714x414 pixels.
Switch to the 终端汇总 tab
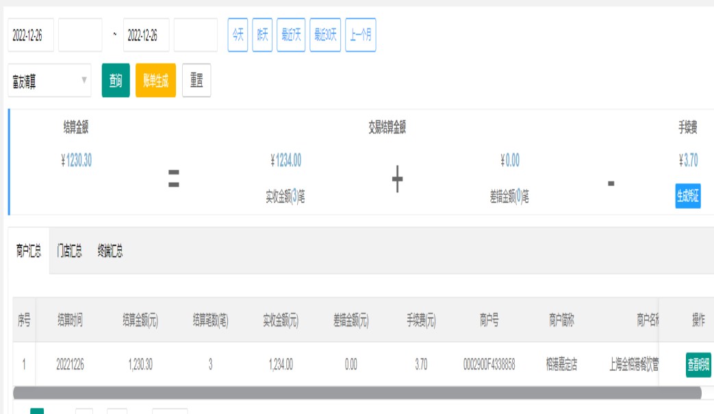(110, 251)
